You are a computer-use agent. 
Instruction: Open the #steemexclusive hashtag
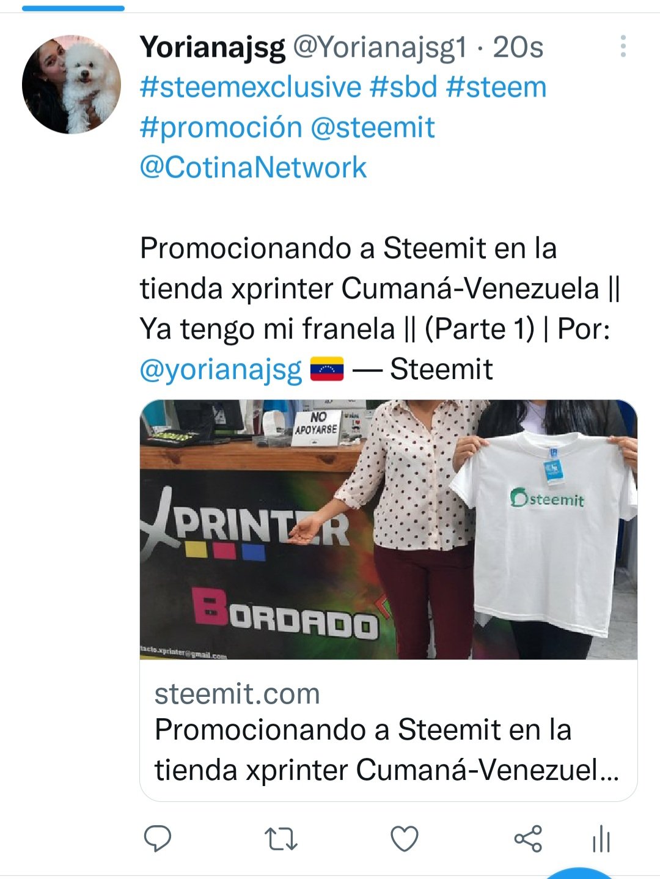point(251,87)
